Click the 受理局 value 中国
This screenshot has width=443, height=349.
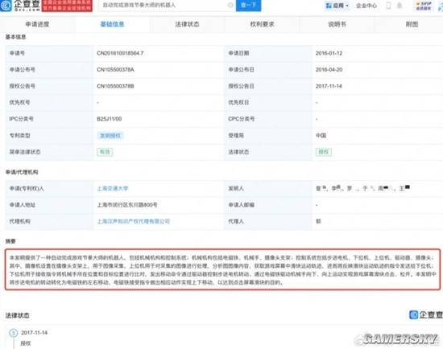pos(321,135)
